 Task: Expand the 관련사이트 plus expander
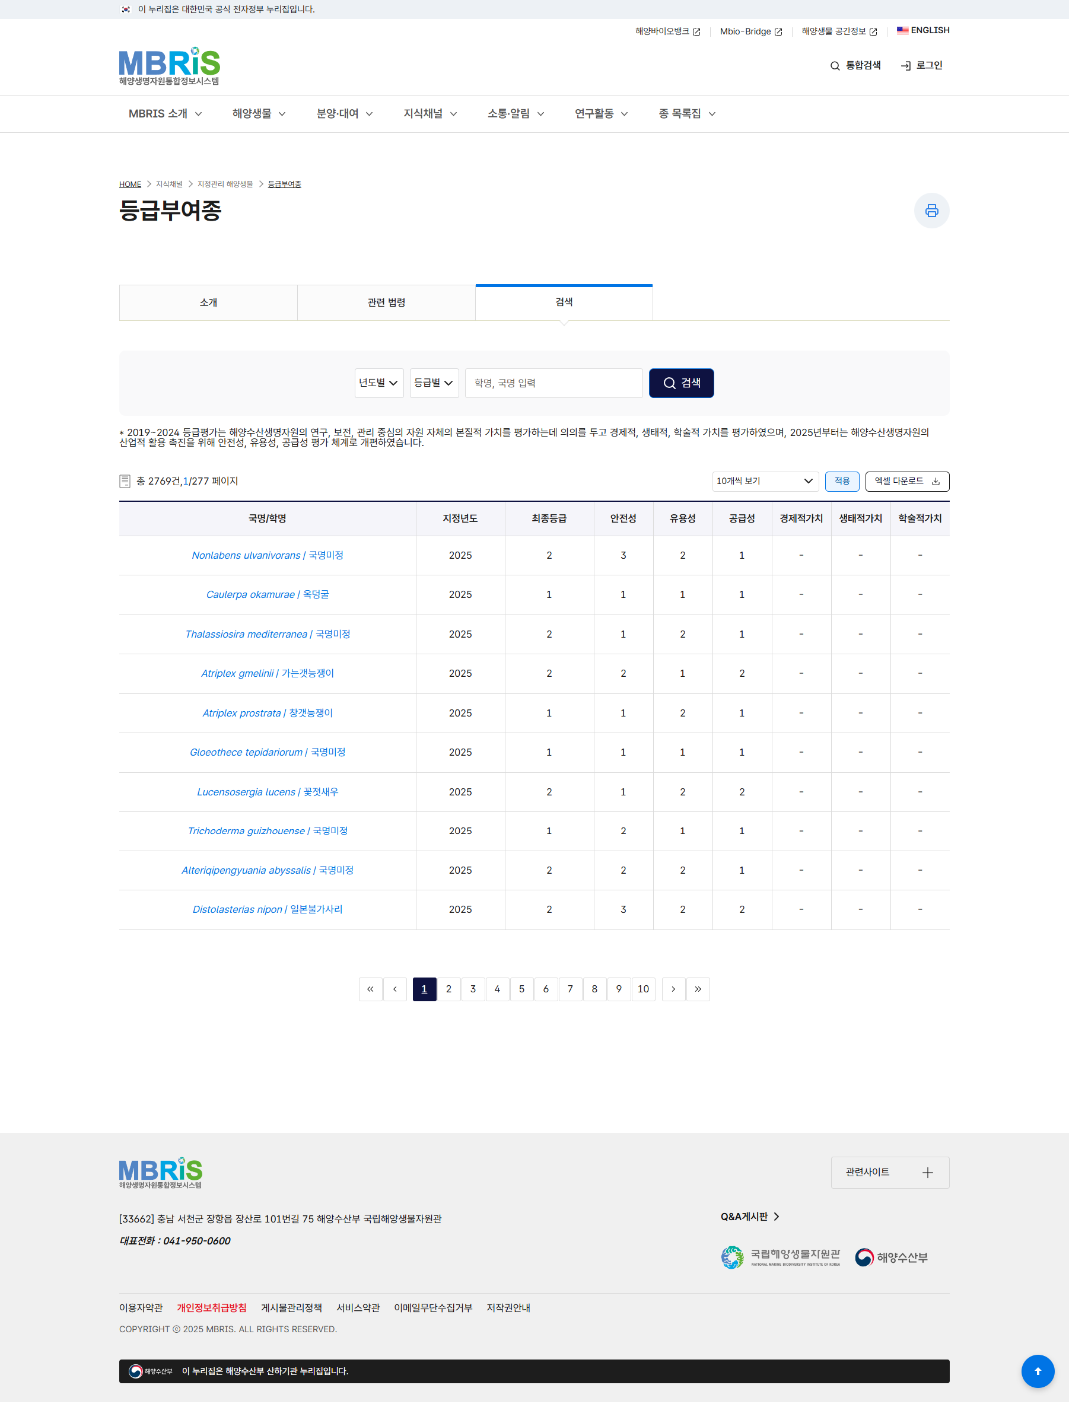[890, 1172]
